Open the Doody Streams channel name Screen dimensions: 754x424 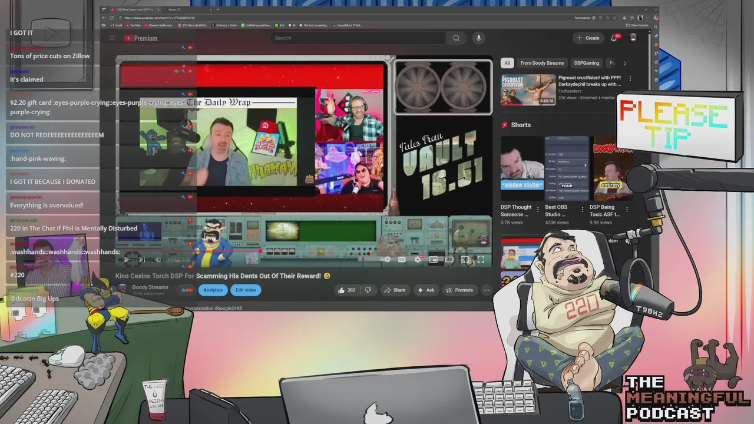150,287
